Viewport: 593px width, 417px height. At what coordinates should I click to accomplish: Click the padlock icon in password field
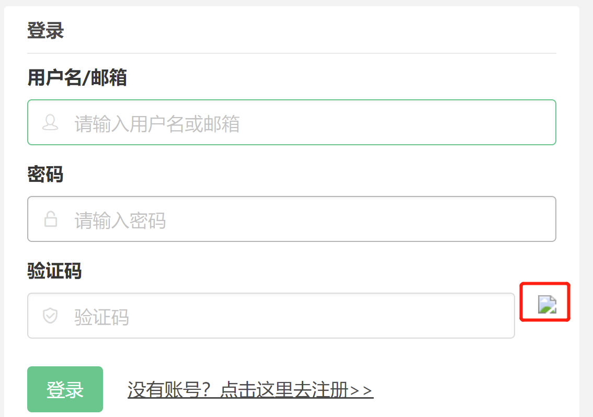click(51, 219)
